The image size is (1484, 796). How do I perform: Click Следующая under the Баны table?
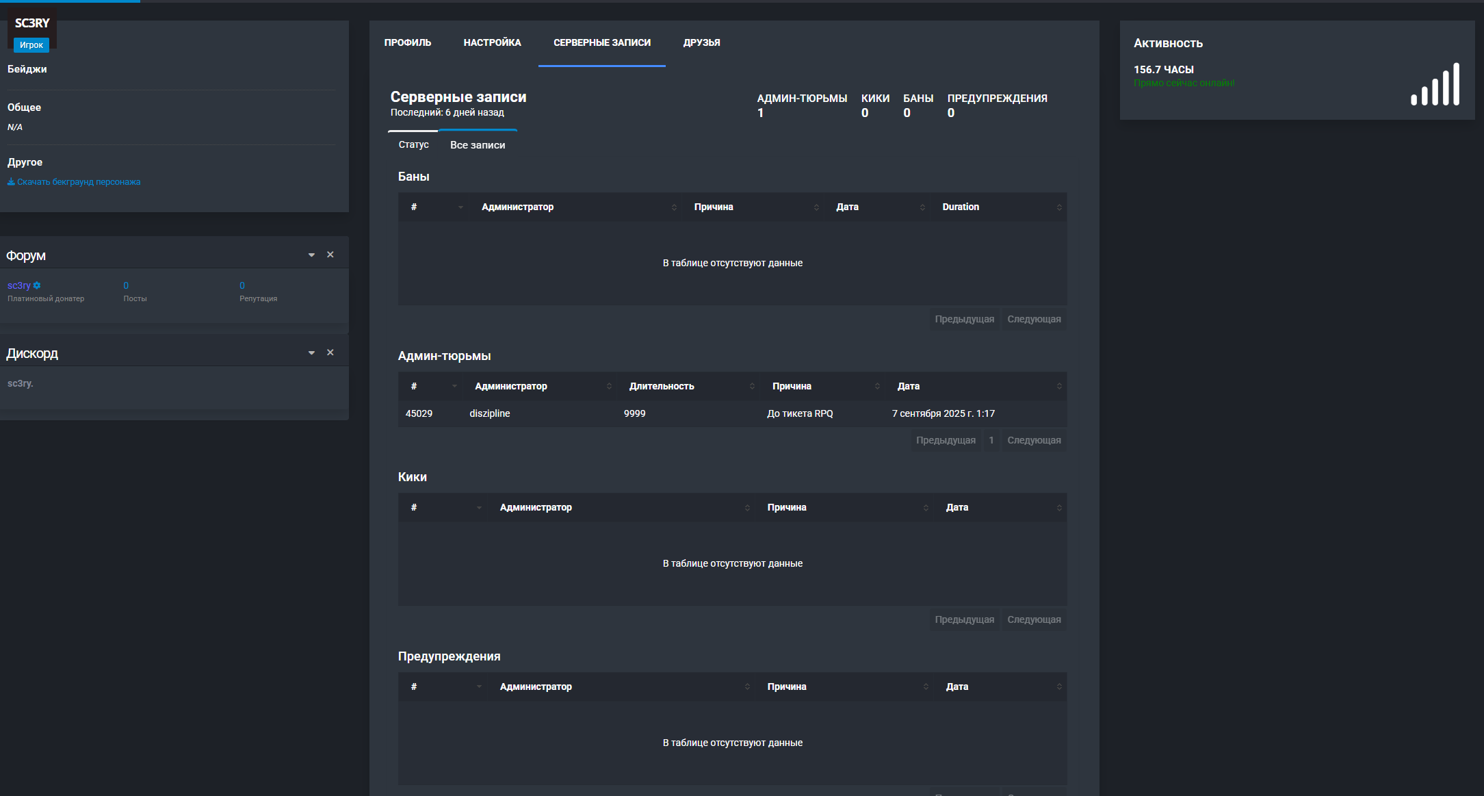pos(1034,319)
